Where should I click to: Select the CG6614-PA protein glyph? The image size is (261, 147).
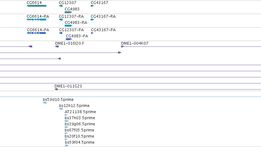coord(36,33)
